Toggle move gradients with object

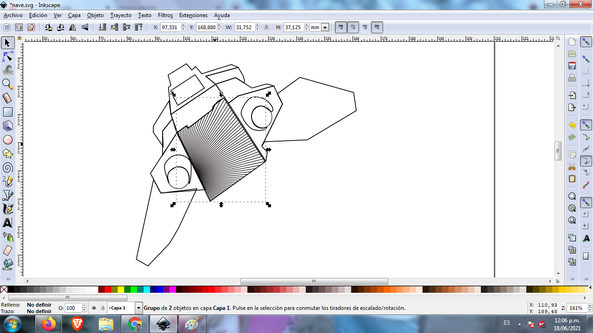(365, 27)
